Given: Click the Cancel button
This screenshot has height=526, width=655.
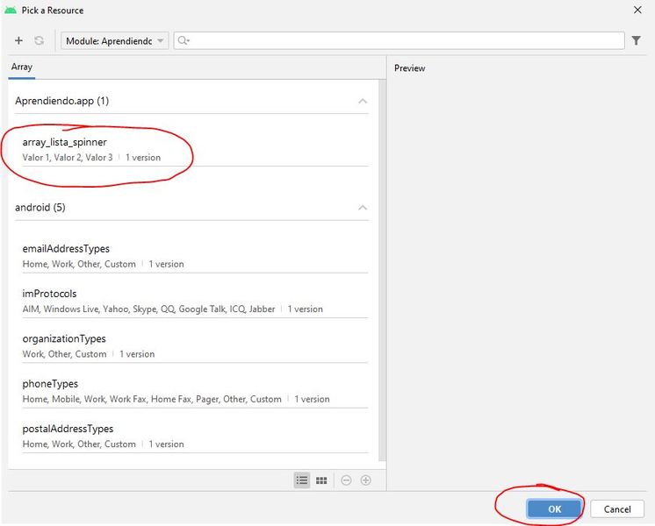Looking at the screenshot, I should [x=617, y=508].
